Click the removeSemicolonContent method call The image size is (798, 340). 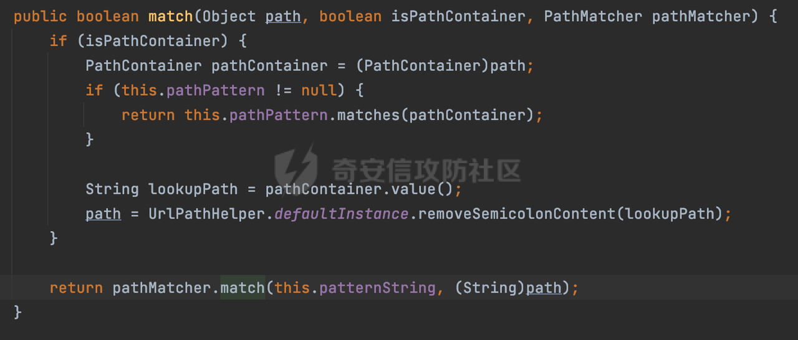516,214
